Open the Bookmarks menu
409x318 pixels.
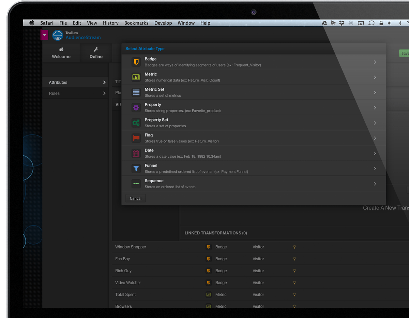pos(136,23)
